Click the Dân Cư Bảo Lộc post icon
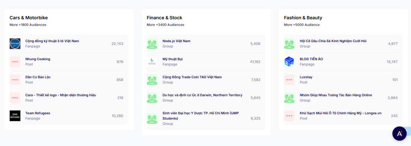The height and width of the screenshot is (146, 411). pyautogui.click(x=15, y=80)
